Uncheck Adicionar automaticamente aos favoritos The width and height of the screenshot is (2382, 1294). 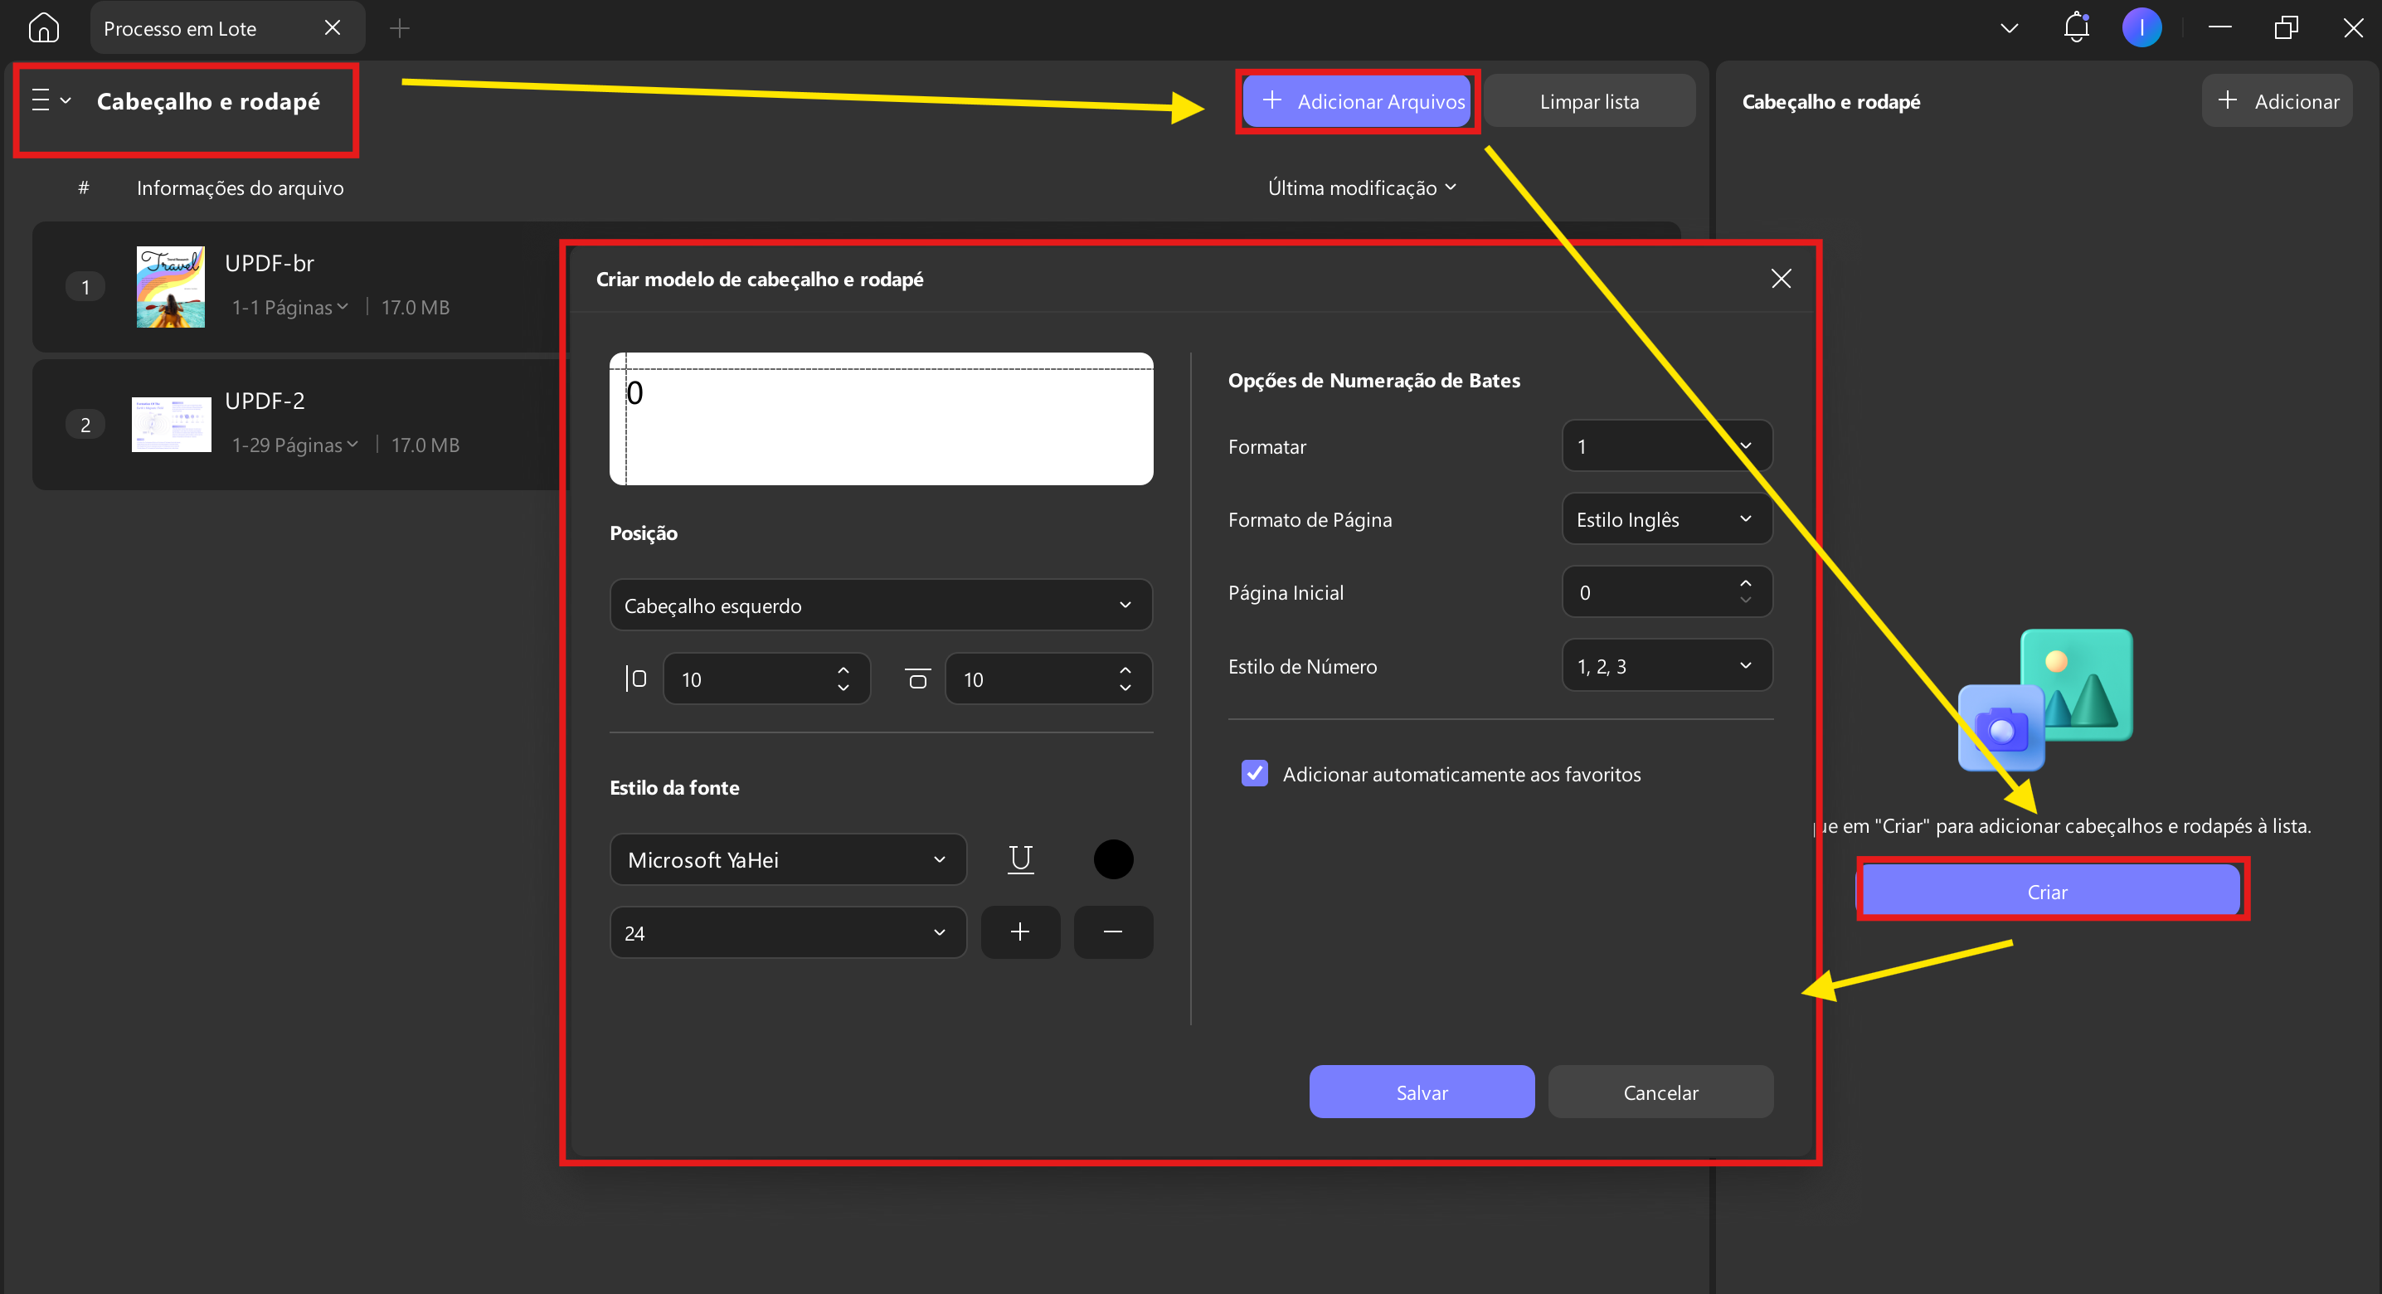click(x=1254, y=773)
